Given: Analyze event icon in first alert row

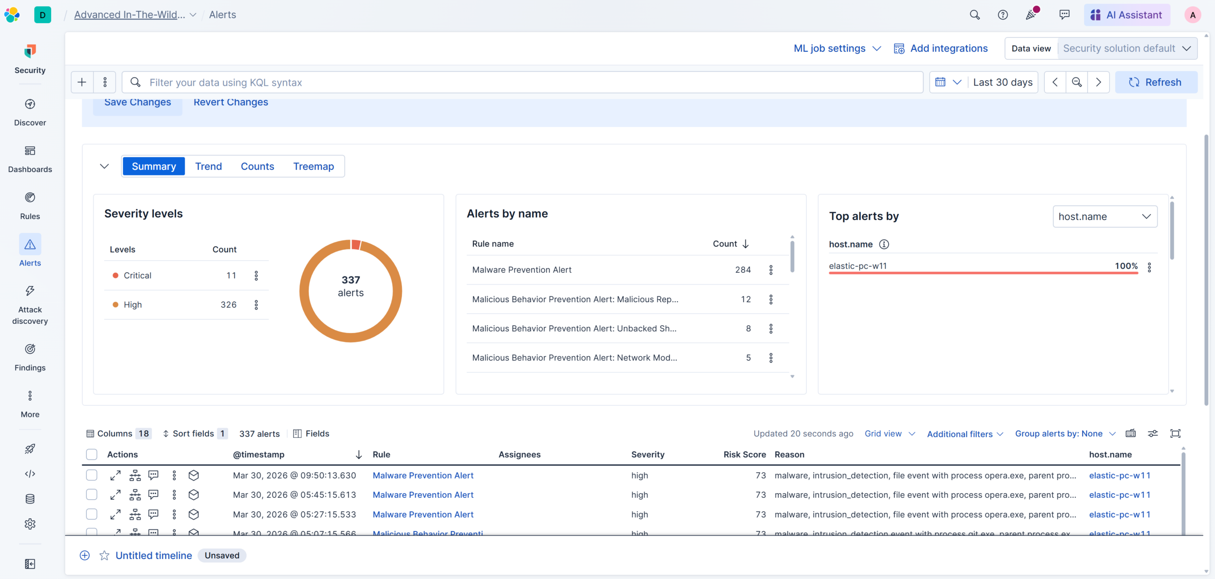Looking at the screenshot, I should [x=135, y=475].
